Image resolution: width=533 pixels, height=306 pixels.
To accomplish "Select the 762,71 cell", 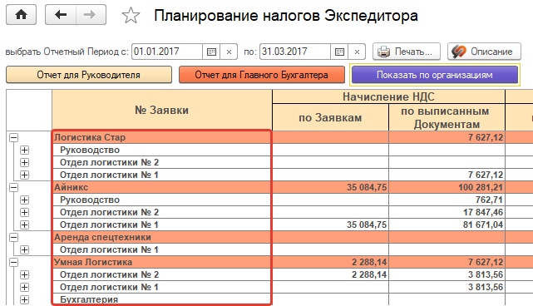I will 447,200.
